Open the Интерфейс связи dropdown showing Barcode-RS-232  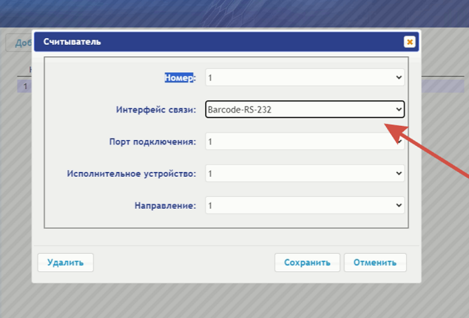point(305,109)
